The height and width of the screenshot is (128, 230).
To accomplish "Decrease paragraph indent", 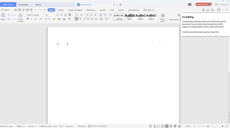I will point(87,15).
